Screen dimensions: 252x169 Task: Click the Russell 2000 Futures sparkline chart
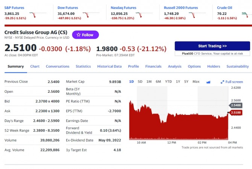194,15
